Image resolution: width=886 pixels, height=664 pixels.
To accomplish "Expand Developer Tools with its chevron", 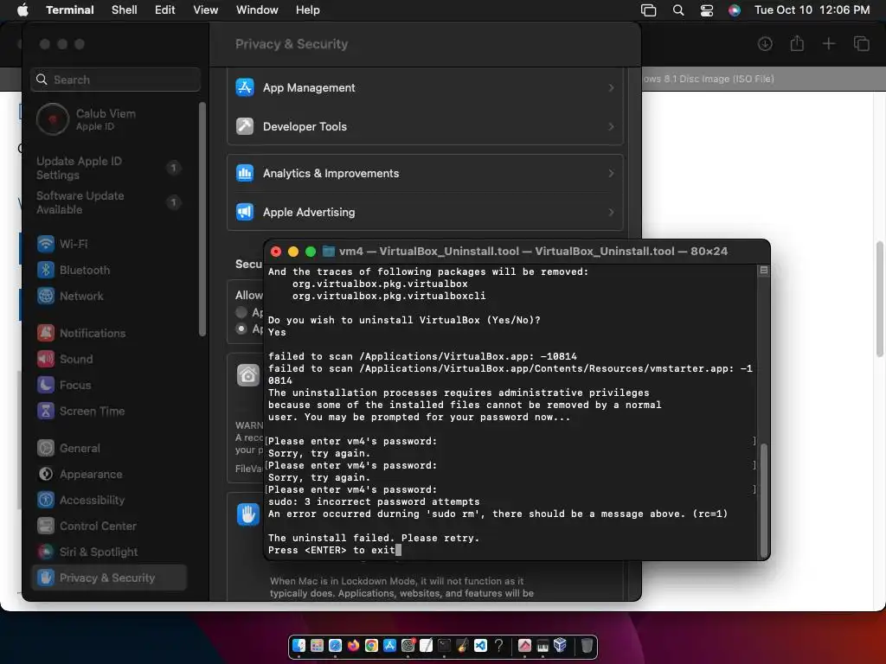I will coord(612,126).
